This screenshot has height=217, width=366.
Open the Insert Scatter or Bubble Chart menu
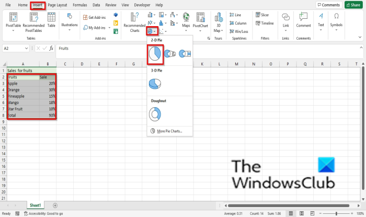coord(163,31)
